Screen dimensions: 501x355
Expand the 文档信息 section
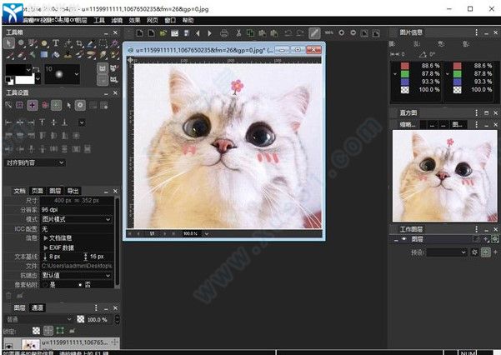(58, 238)
